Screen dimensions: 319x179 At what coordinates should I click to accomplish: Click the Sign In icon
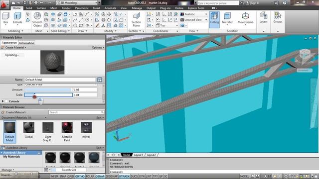tap(248, 3)
